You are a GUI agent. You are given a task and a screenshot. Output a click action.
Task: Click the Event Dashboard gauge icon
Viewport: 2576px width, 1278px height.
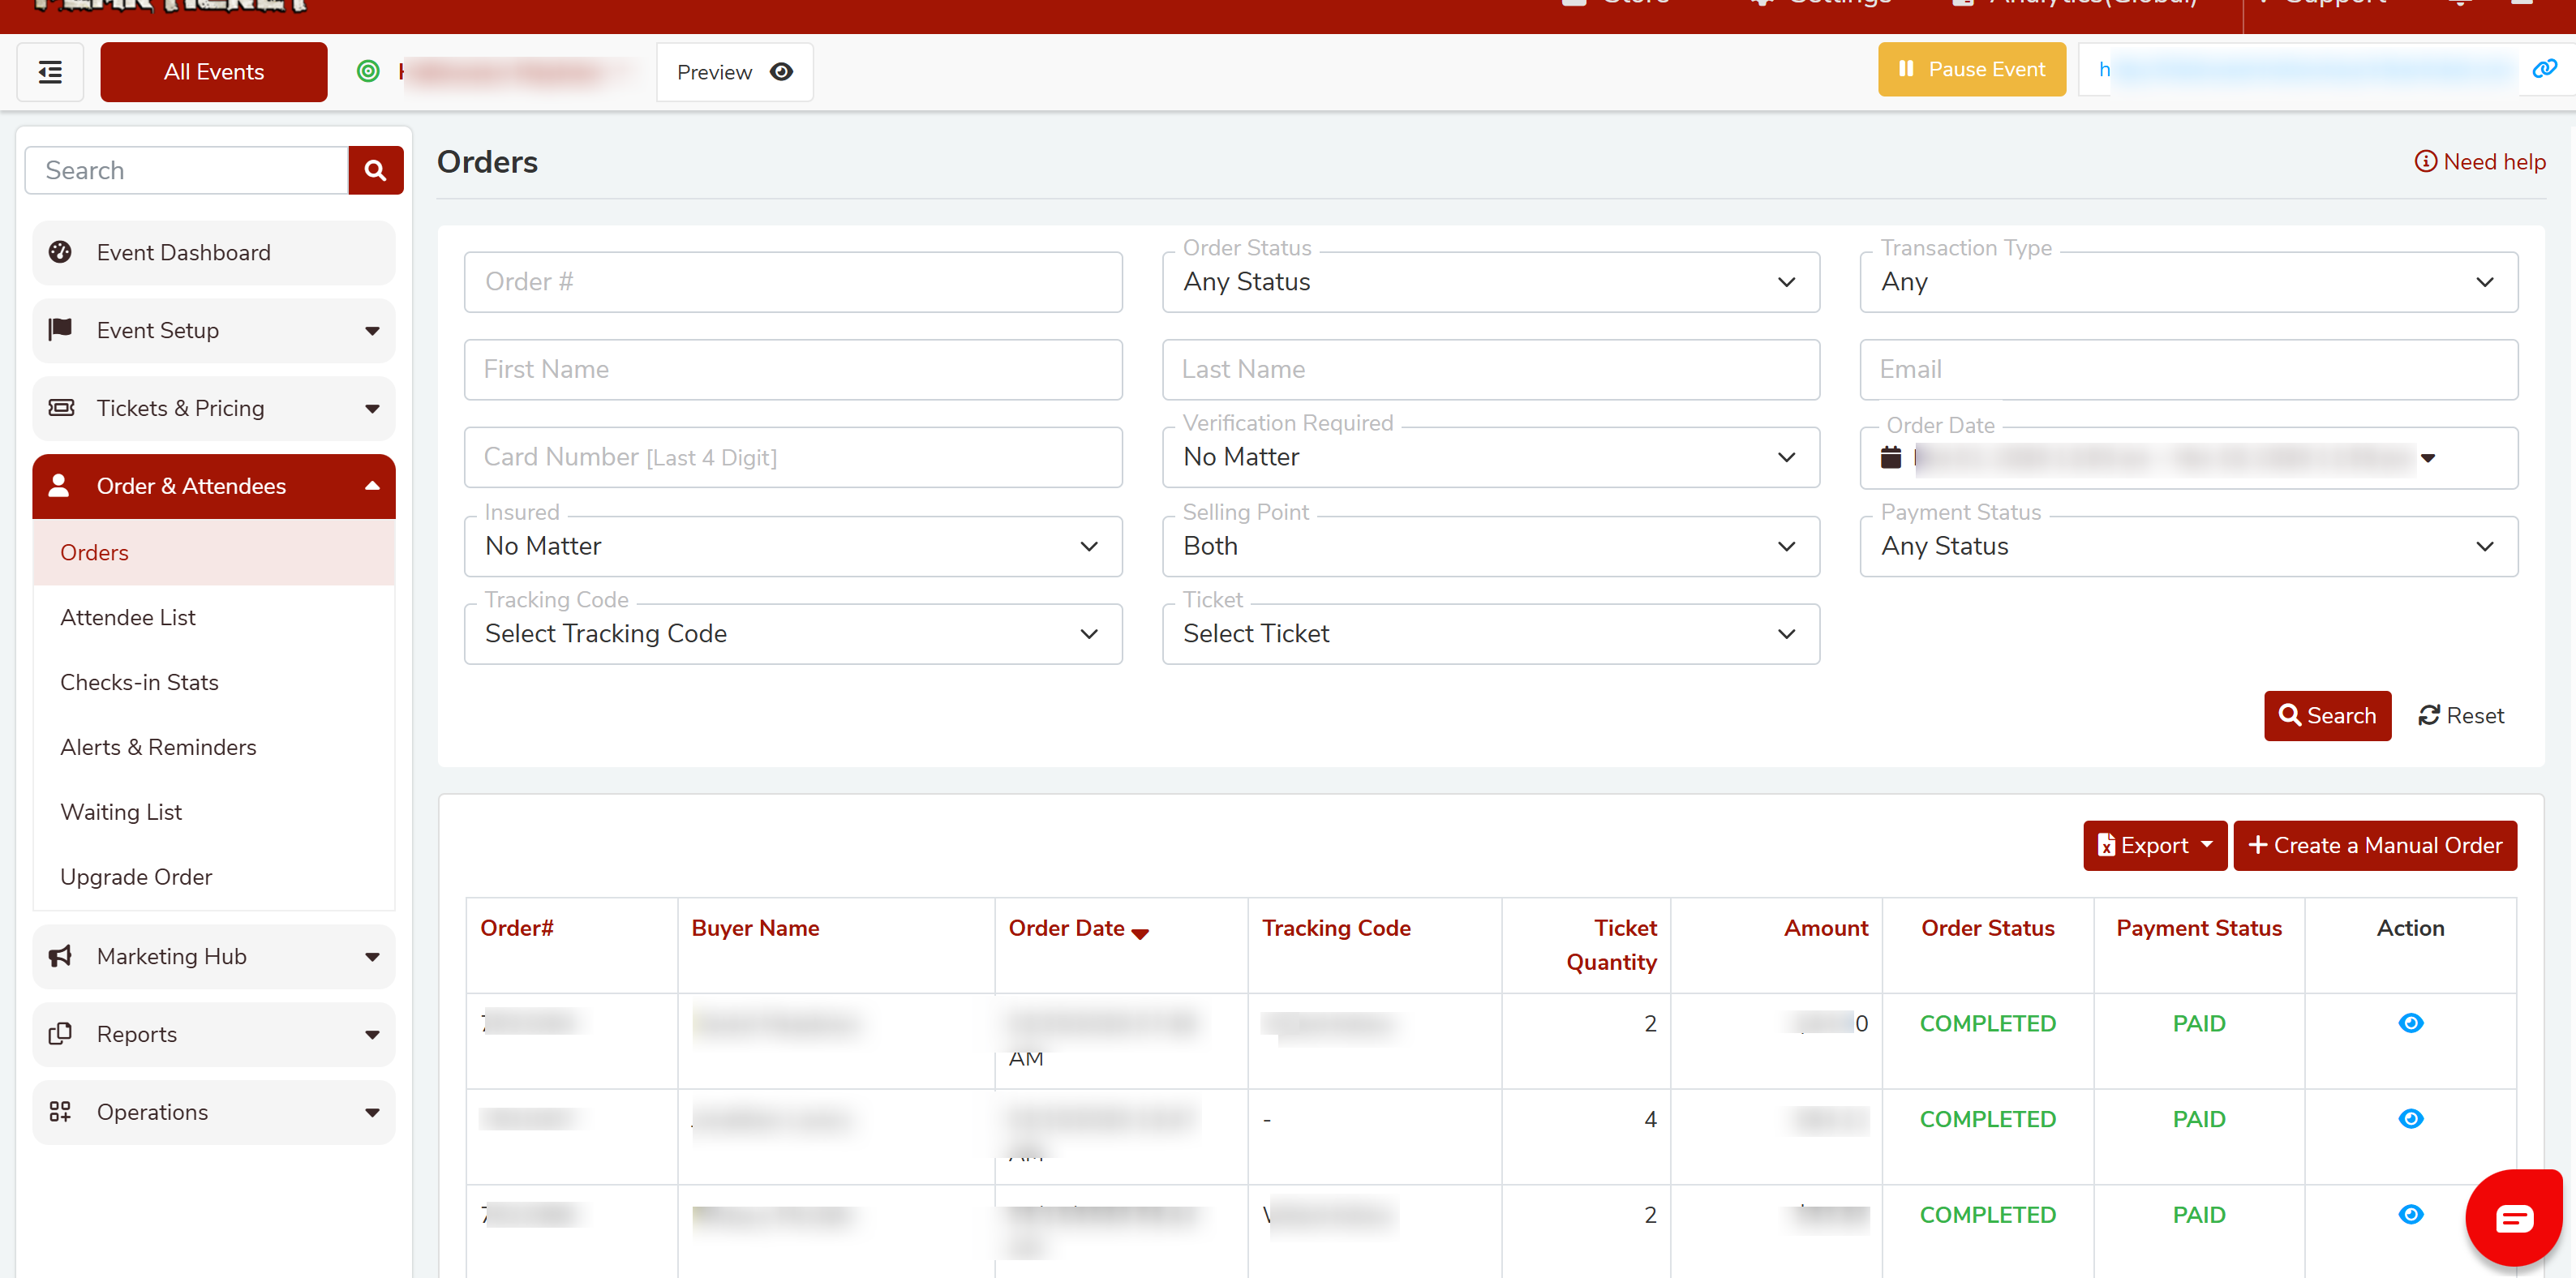[x=60, y=252]
